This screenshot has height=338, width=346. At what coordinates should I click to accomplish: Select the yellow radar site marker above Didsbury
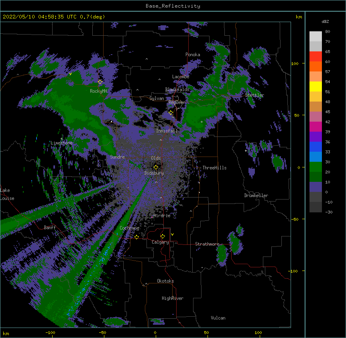pyautogui.click(x=156, y=167)
